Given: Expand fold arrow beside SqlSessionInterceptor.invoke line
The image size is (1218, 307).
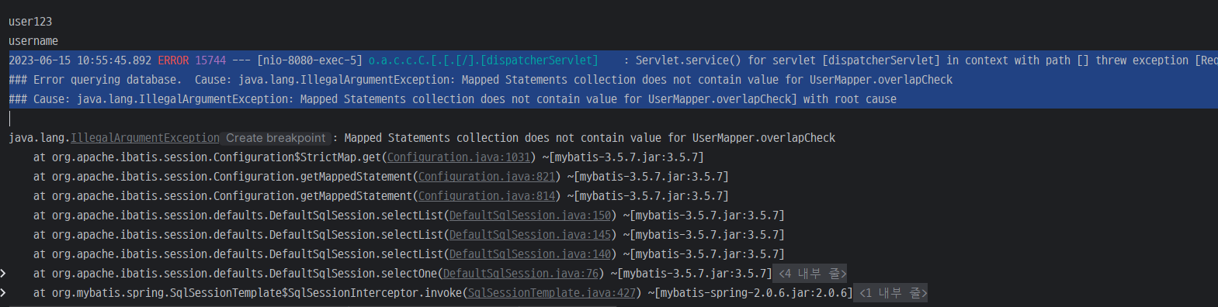Looking at the screenshot, I should click(4, 293).
